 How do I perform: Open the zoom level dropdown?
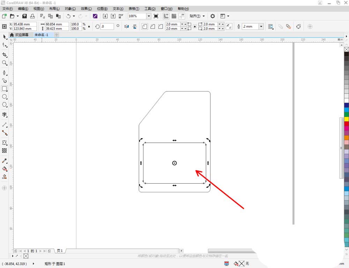pos(149,16)
